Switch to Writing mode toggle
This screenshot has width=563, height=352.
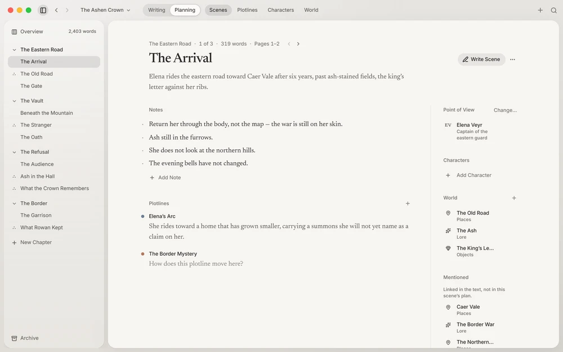tap(157, 10)
